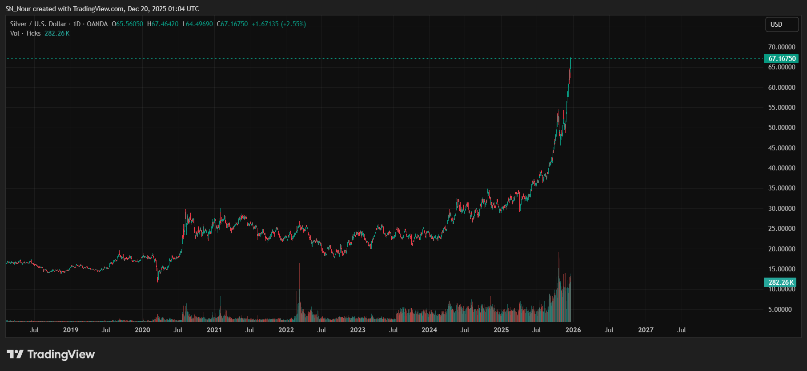Click the current price tag 67.16750
The height and width of the screenshot is (371, 807).
[x=781, y=59]
